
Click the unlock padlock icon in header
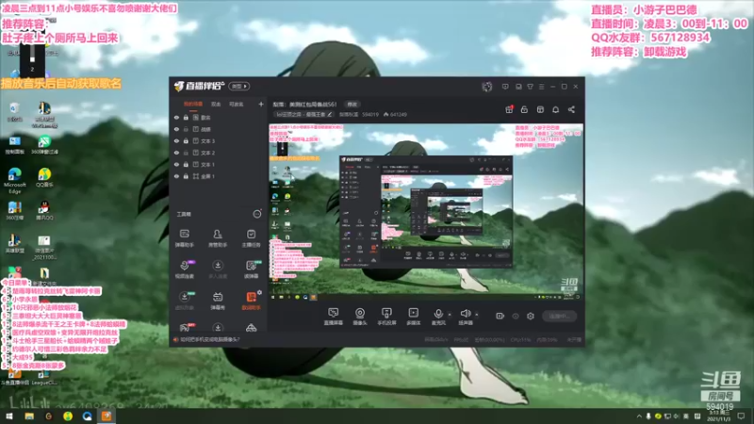pos(524,109)
